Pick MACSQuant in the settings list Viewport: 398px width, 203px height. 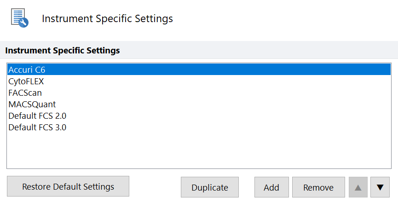tap(32, 104)
